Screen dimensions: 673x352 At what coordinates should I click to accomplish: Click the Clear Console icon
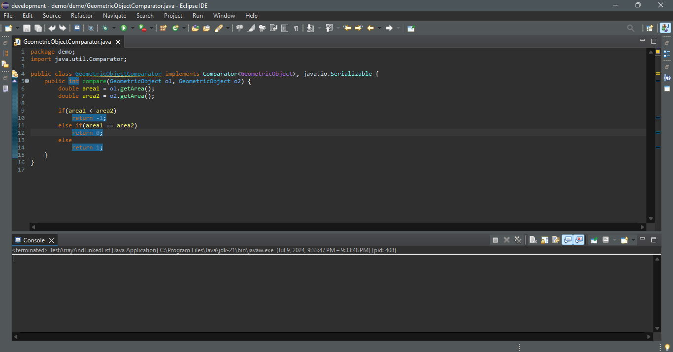click(x=533, y=240)
